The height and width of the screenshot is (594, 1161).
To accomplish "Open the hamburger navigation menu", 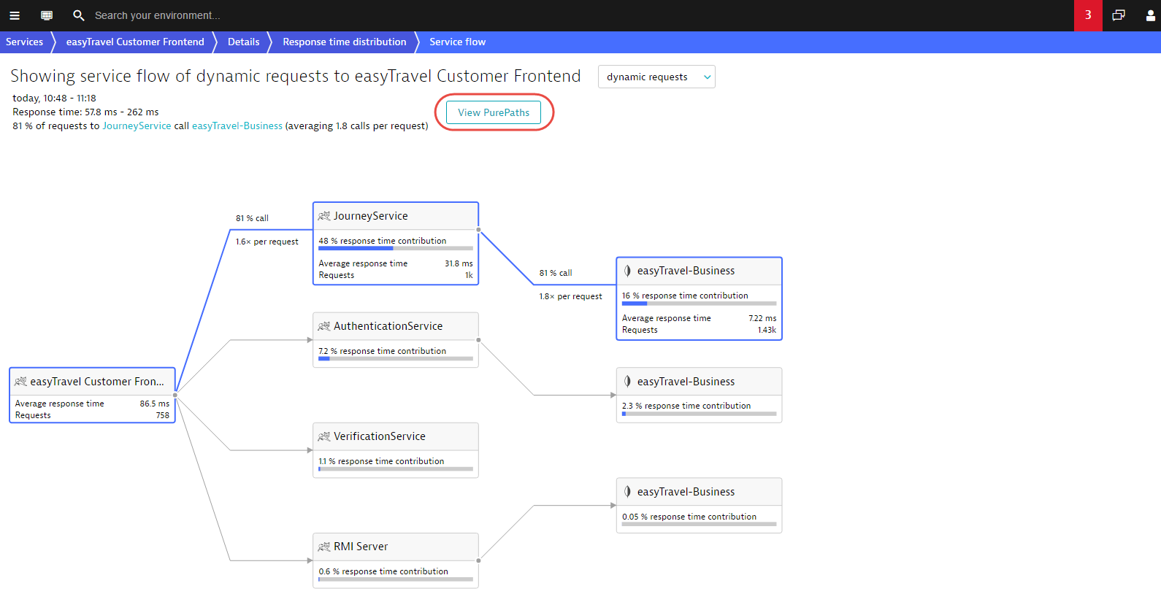I will click(x=15, y=15).
